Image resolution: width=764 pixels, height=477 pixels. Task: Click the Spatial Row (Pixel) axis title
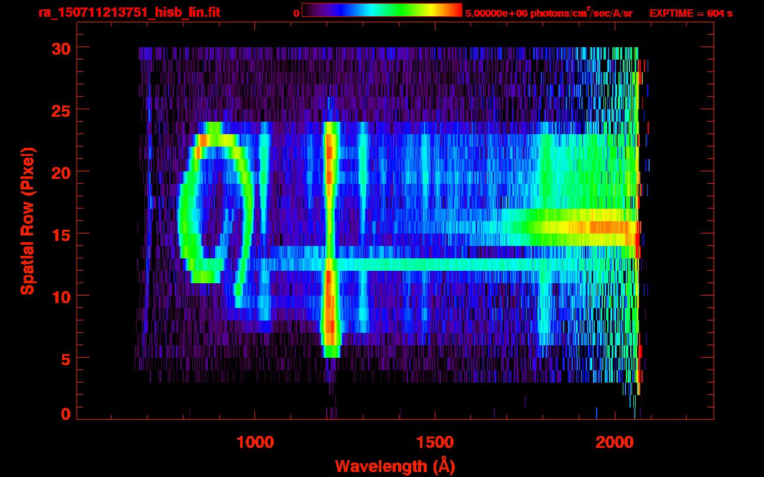click(27, 221)
